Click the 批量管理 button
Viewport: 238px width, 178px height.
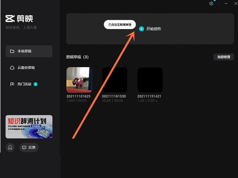pyautogui.click(x=224, y=57)
